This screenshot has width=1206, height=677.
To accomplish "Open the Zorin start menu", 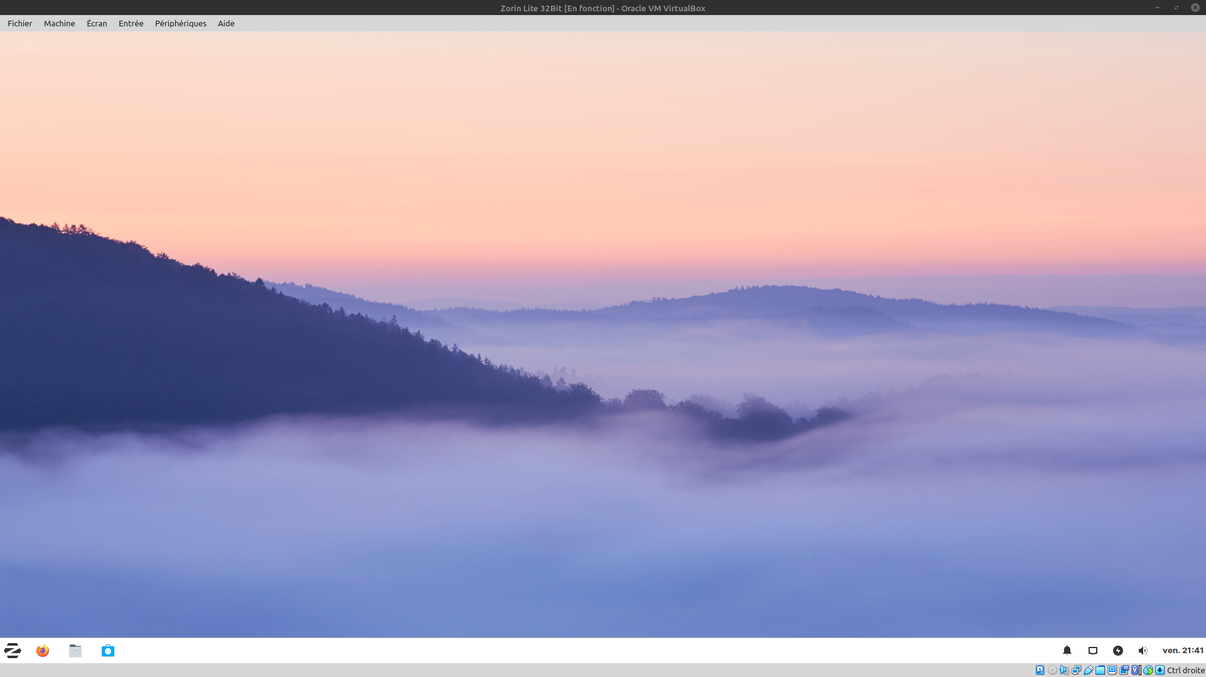I will (x=13, y=651).
